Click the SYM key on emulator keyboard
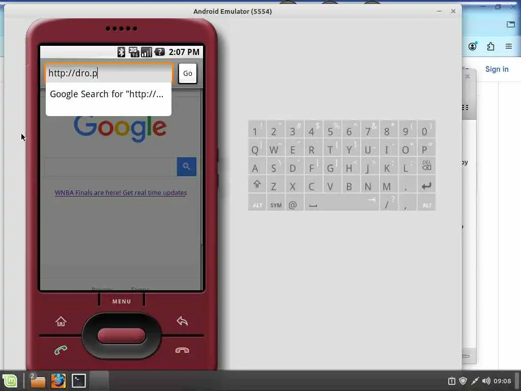The height and width of the screenshot is (391, 521). pos(276,203)
